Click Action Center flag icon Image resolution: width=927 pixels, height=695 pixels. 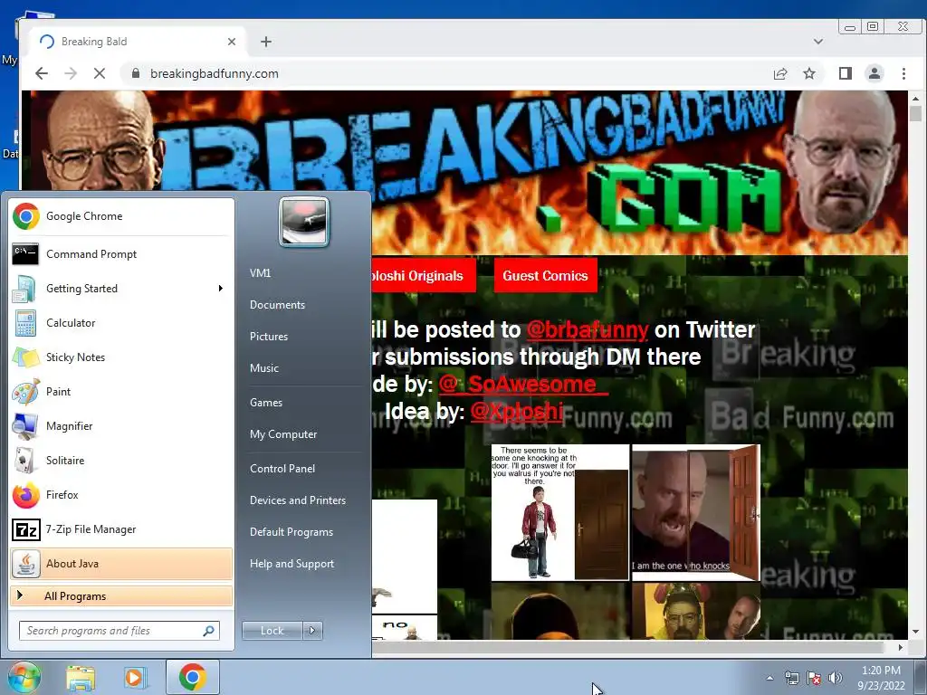click(x=814, y=678)
